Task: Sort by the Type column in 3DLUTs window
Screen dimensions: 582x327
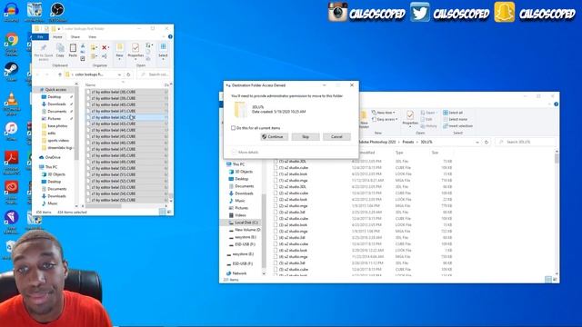Action: point(399,153)
